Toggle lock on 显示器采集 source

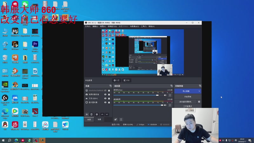[109, 102]
